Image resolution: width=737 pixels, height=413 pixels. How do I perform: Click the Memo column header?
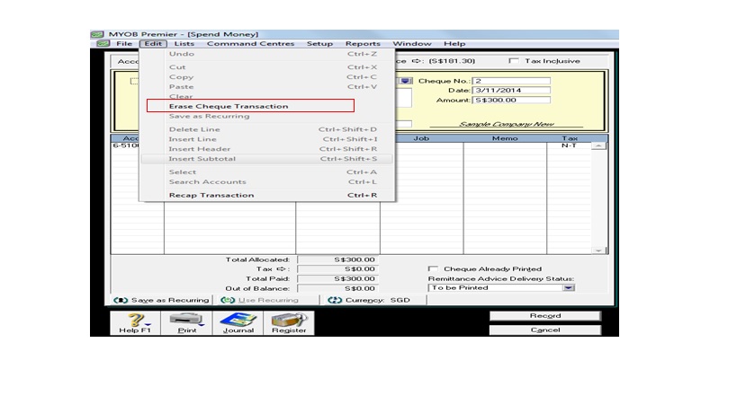505,138
